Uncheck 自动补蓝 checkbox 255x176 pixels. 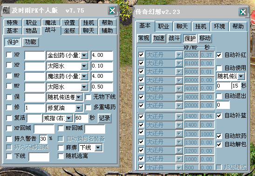pyautogui.click(x=219, y=115)
